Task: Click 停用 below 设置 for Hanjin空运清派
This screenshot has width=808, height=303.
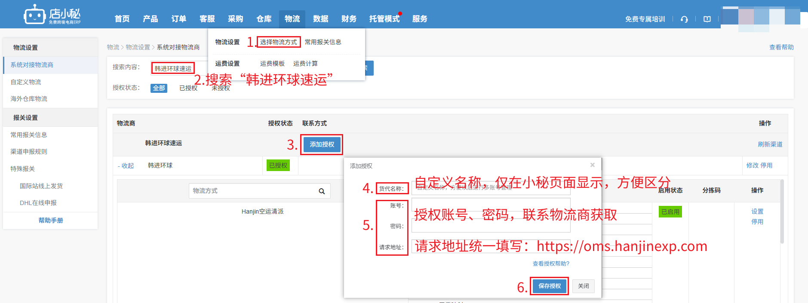Action: [757, 222]
